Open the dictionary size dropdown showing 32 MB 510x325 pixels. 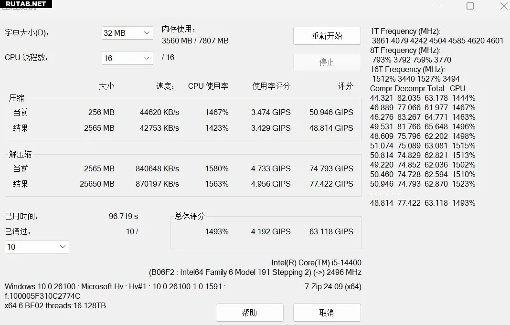pyautogui.click(x=127, y=33)
